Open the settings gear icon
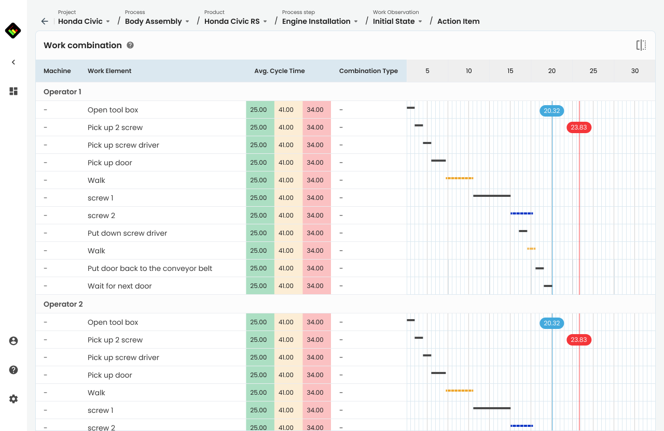Image resolution: width=664 pixels, height=431 pixels. (13, 399)
